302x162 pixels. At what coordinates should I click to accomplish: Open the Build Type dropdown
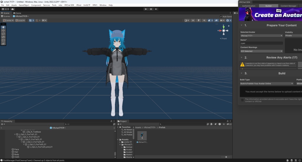[x=267, y=83]
